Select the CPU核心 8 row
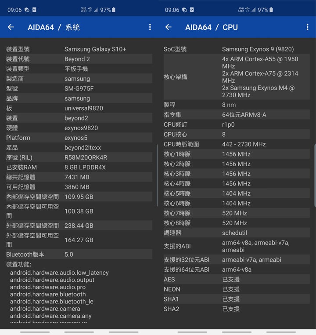This screenshot has width=316, height=335. 237,134
